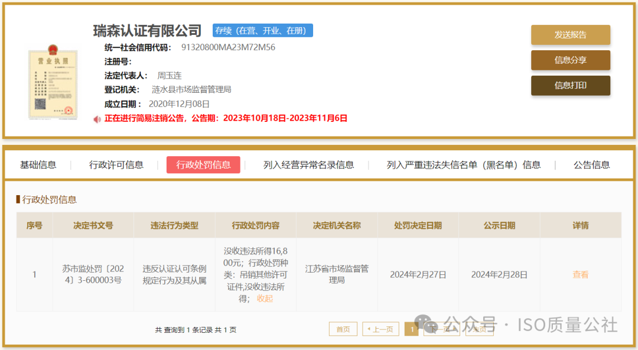This screenshot has width=638, height=350.
Task: Switch to the 公告信息 tab
Action: pos(593,165)
